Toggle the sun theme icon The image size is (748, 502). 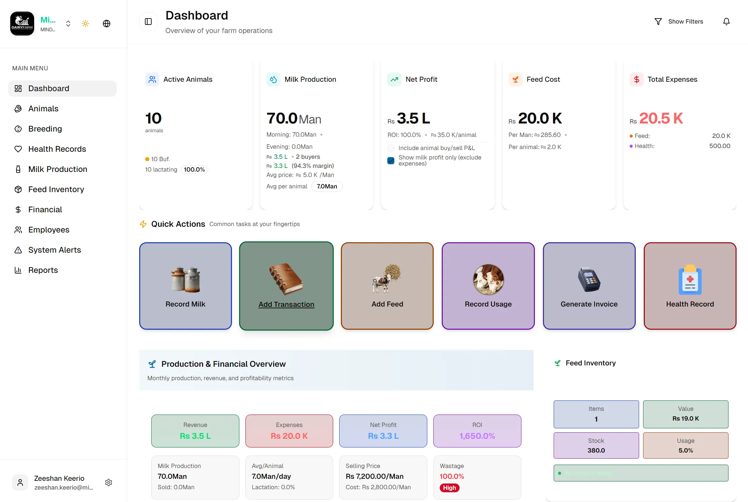point(85,24)
